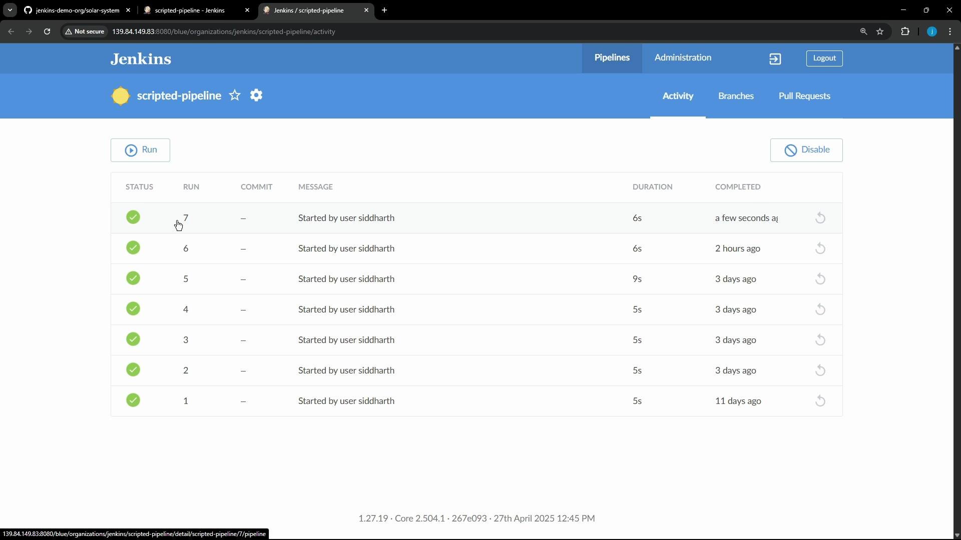Viewport: 961px width, 540px height.
Task: Open run number 1 row
Action: tap(476, 401)
